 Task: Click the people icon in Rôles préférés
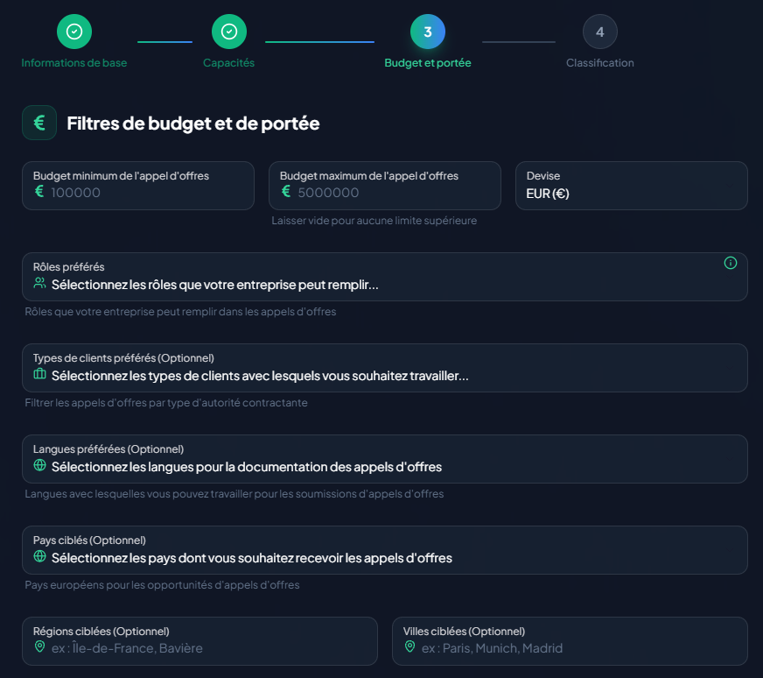pos(39,284)
